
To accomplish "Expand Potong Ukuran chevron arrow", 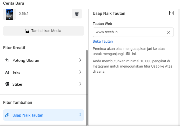I will (80, 60).
